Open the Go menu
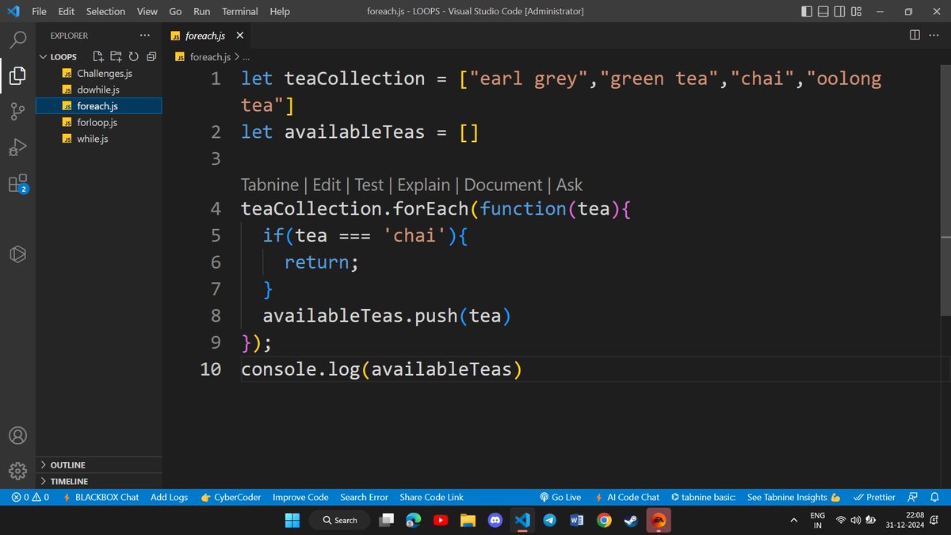This screenshot has width=951, height=535. (x=175, y=11)
